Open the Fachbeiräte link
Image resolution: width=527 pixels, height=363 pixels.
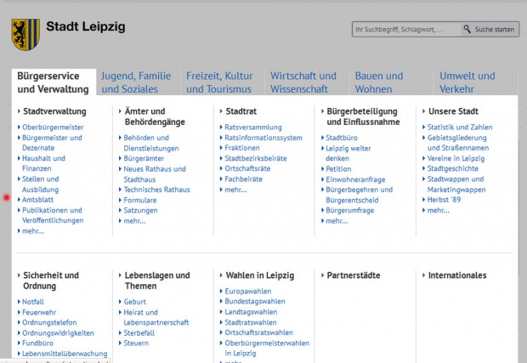tap(243, 179)
